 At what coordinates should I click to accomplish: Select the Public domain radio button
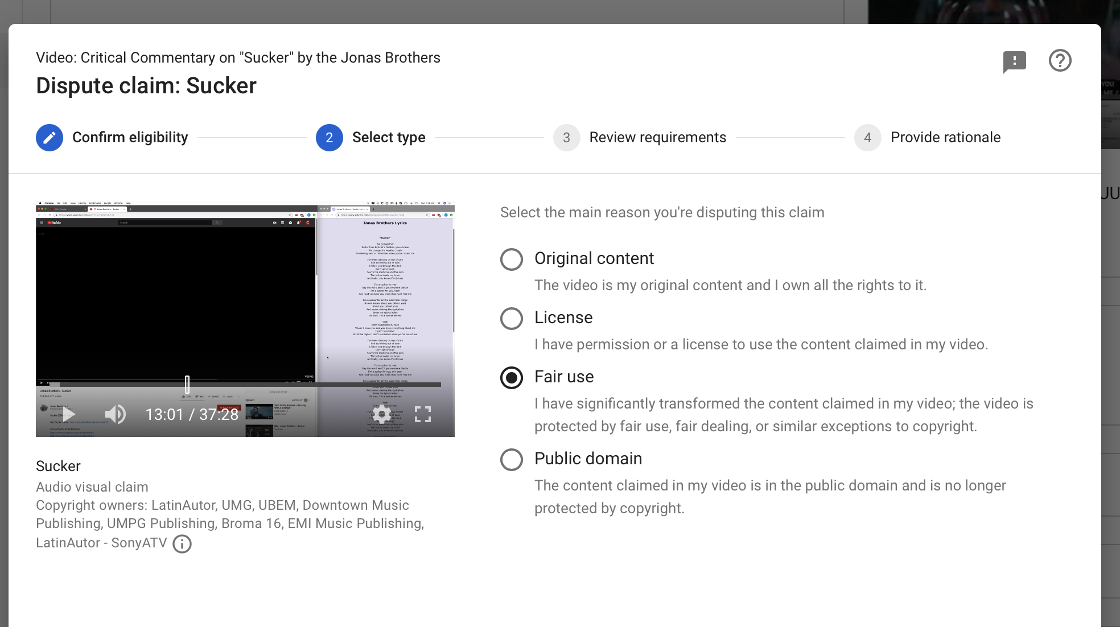[x=512, y=460]
